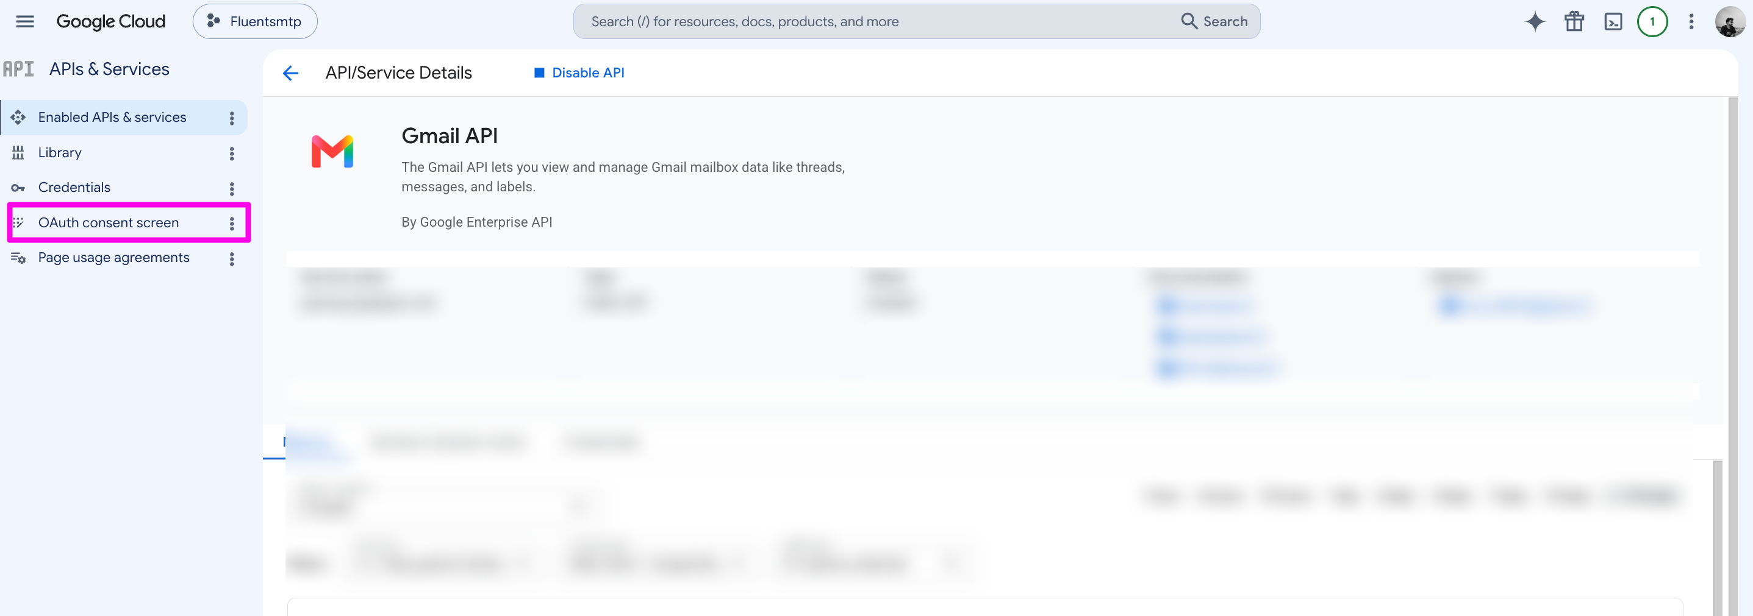Open more options for Library
Image resolution: width=1753 pixels, height=616 pixels.
click(x=232, y=154)
